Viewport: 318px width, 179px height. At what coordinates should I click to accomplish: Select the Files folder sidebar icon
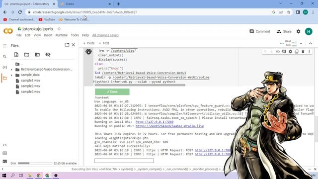pyautogui.click(x=4, y=78)
